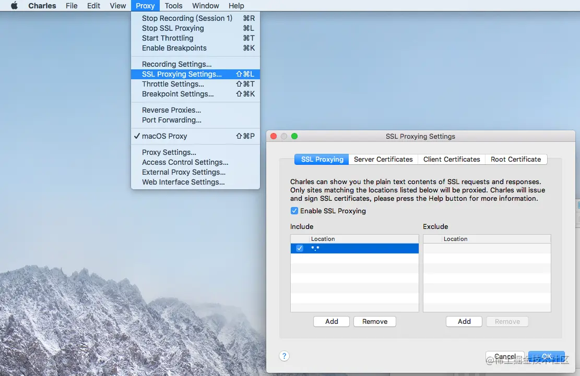580x376 pixels.
Task: Uncheck the *.* include location checkbox
Action: [x=300, y=248]
